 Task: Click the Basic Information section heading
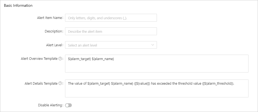[18, 5]
